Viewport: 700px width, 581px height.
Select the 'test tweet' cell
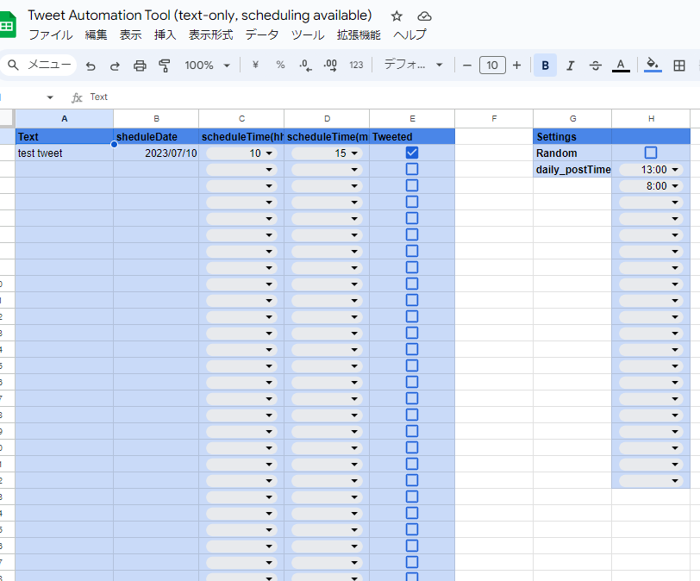click(x=65, y=153)
